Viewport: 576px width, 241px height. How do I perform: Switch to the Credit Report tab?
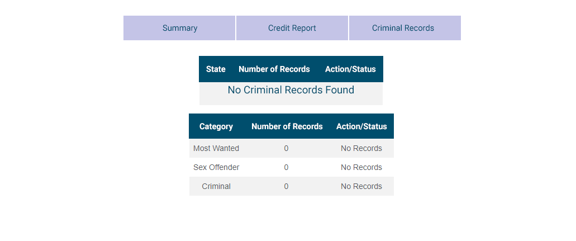click(292, 28)
